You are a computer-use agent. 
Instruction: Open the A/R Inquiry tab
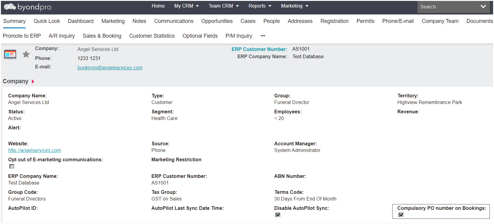pos(62,36)
